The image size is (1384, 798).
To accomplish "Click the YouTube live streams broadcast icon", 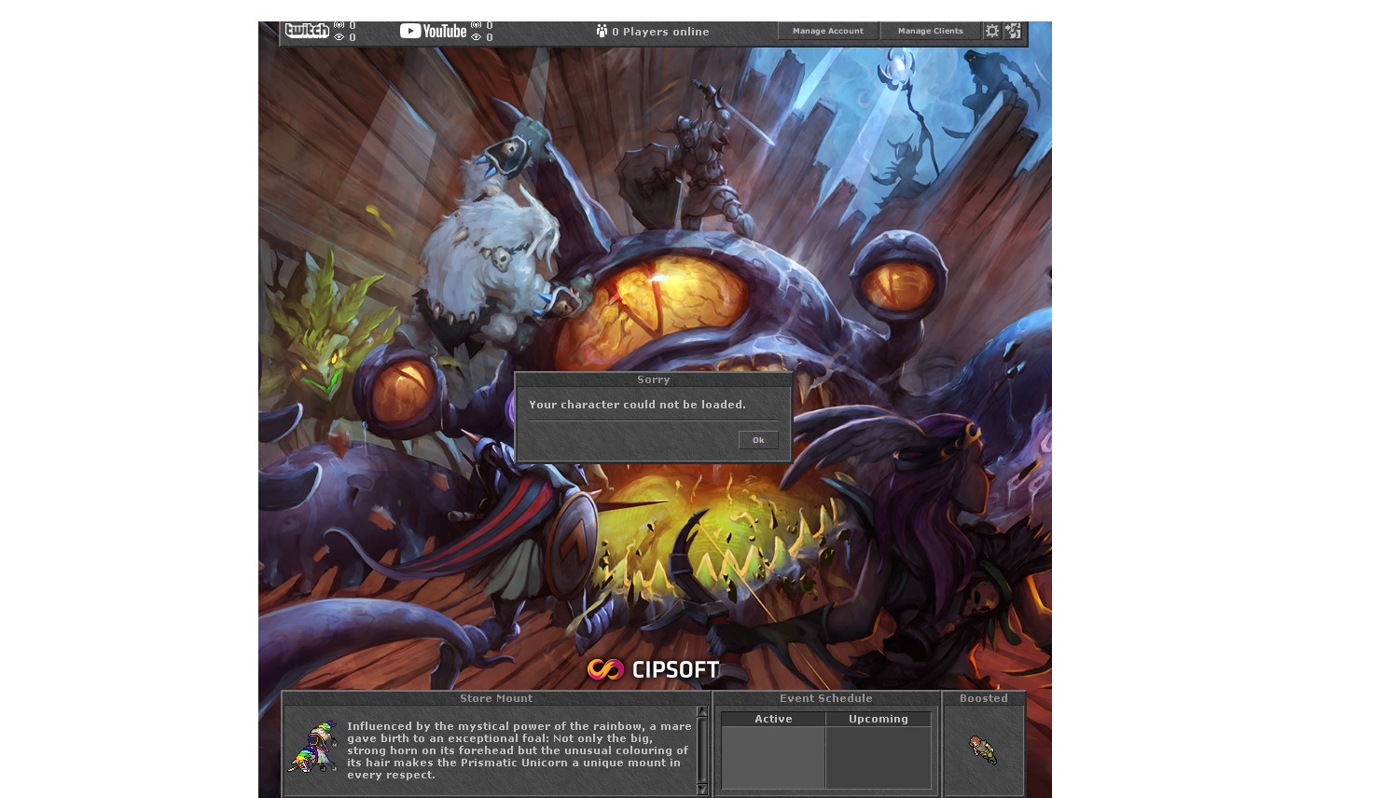I will coord(477,25).
